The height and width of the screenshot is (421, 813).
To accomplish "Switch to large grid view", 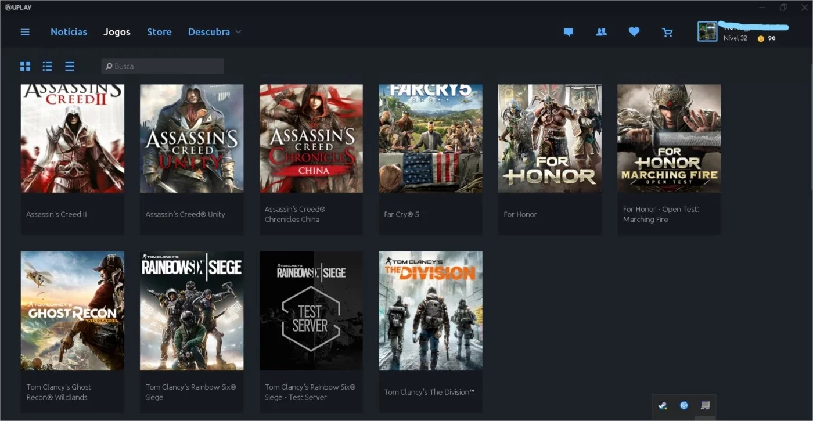I will (25, 66).
